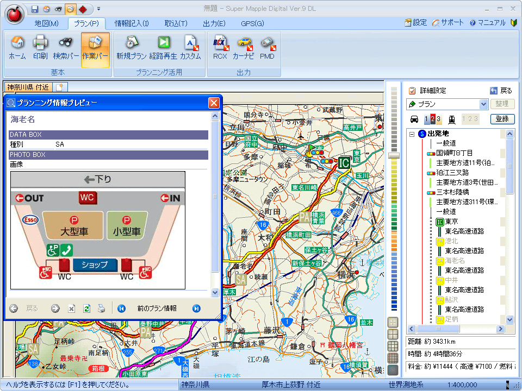Go to next plan info with right skip button

pos(196,308)
